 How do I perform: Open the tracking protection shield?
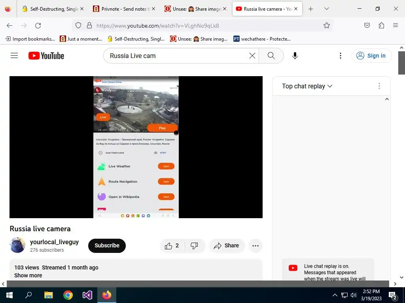78,26
